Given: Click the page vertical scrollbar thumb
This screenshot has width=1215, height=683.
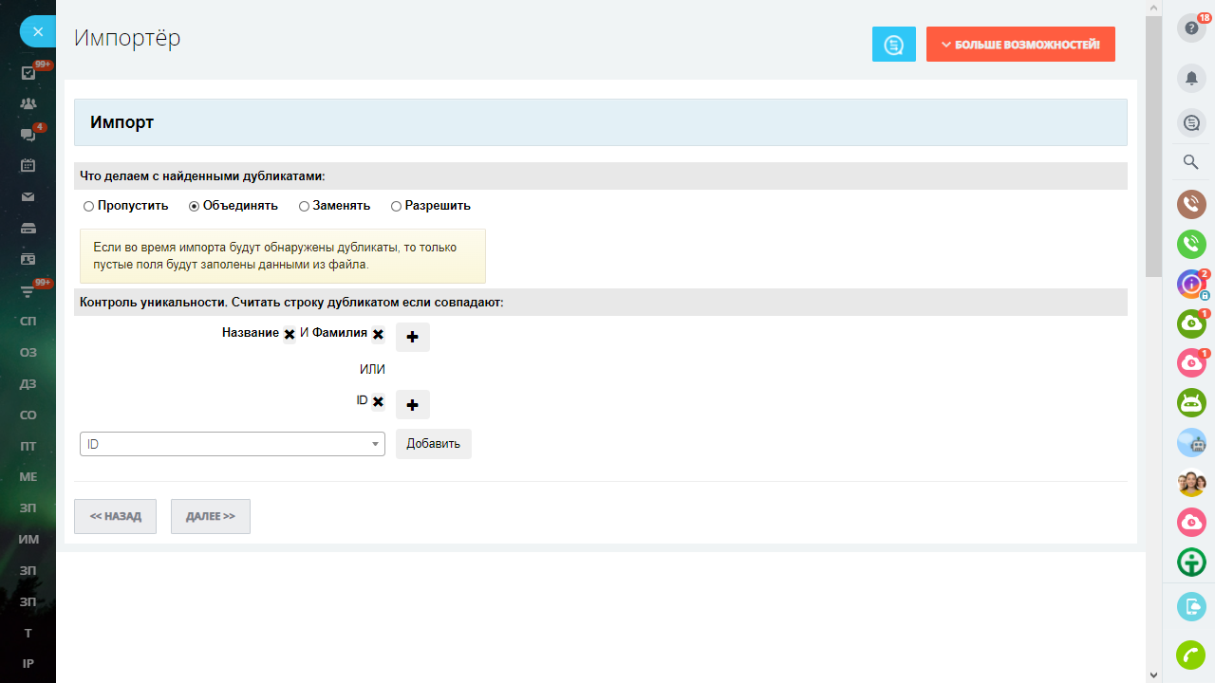Looking at the screenshot, I should [x=1153, y=147].
